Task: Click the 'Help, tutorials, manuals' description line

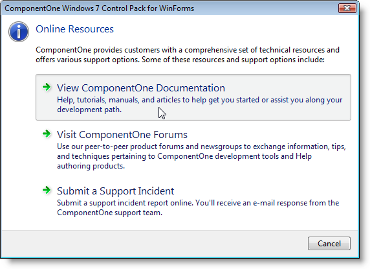Action: (x=199, y=100)
